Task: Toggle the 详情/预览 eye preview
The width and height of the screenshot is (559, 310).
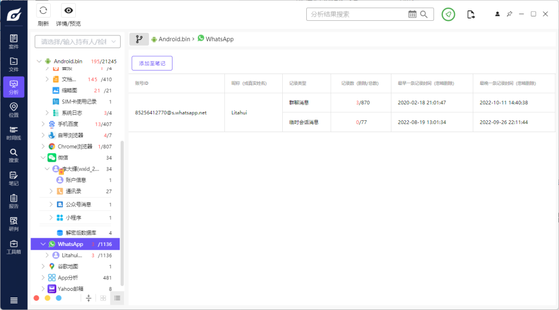Action: [x=68, y=11]
